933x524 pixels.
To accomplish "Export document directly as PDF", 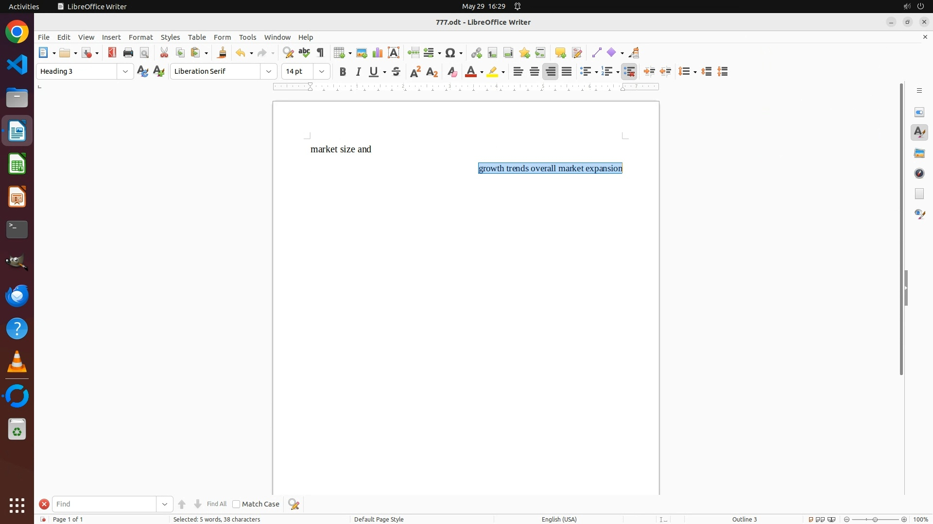I will tap(112, 53).
